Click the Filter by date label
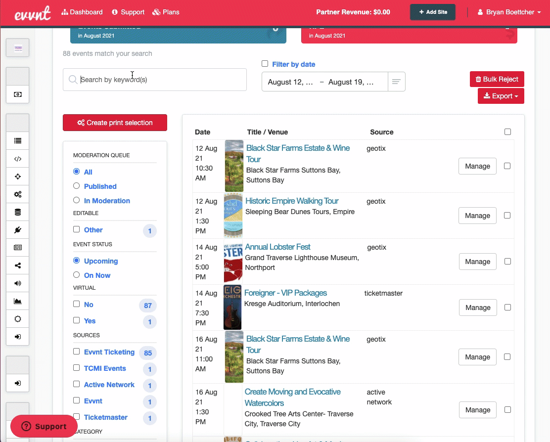This screenshot has height=442, width=550. point(294,64)
